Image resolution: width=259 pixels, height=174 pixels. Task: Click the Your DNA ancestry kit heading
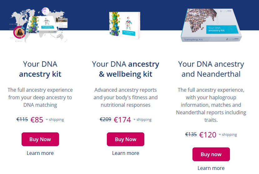coord(40,69)
